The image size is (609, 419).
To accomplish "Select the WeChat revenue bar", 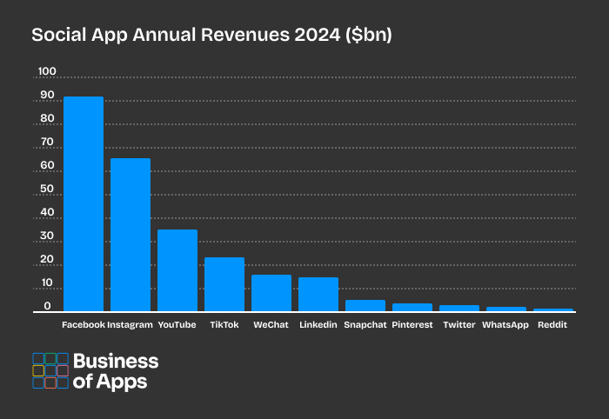I will pyautogui.click(x=271, y=293).
